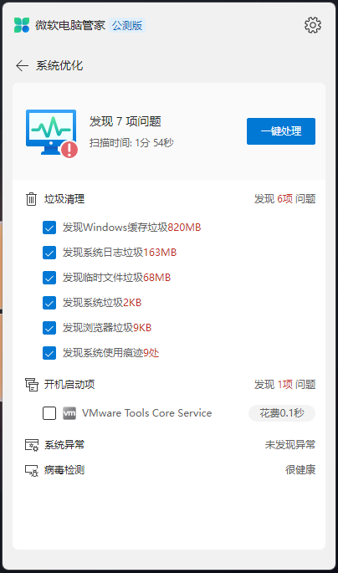Click the 一键处理 button

click(x=281, y=131)
